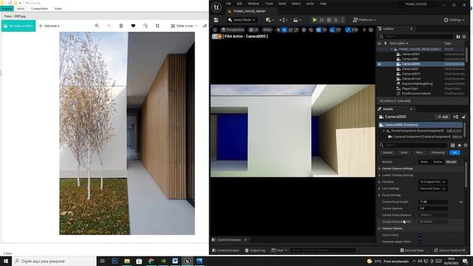Click the Current Focal Length value field
This screenshot has height=266, width=473.
(x=433, y=202)
